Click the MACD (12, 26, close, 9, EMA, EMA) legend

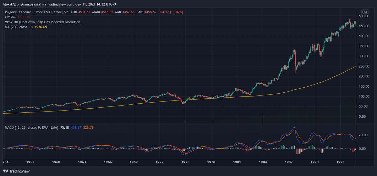coord(31,127)
